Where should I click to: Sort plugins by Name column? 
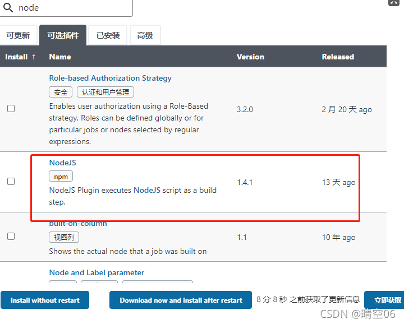point(60,57)
